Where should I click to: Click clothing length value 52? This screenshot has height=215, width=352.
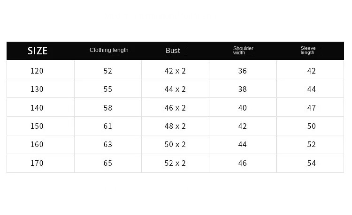point(108,71)
